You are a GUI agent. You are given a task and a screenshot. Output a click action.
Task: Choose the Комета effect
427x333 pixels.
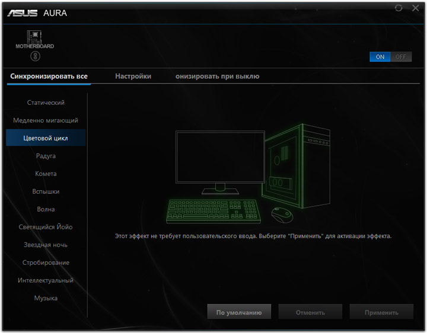[x=46, y=174]
